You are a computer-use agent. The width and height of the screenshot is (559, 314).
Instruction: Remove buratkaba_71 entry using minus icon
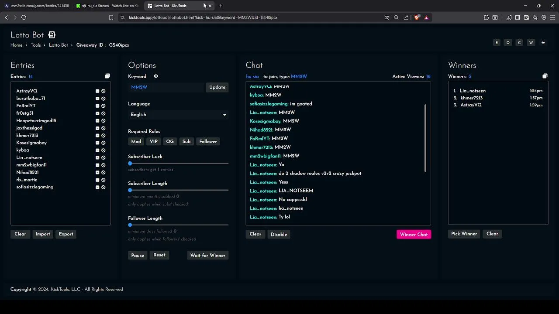point(97,99)
